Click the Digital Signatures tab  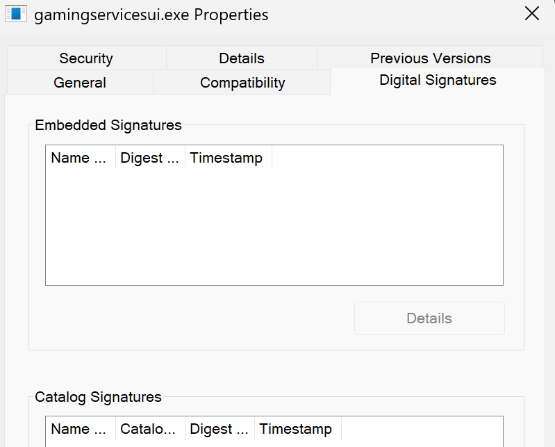pyautogui.click(x=438, y=81)
